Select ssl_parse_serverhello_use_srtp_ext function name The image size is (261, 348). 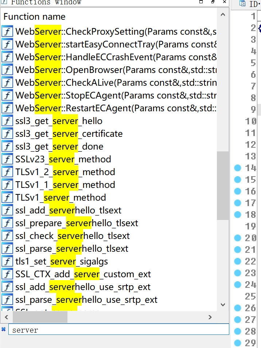pos(86,300)
